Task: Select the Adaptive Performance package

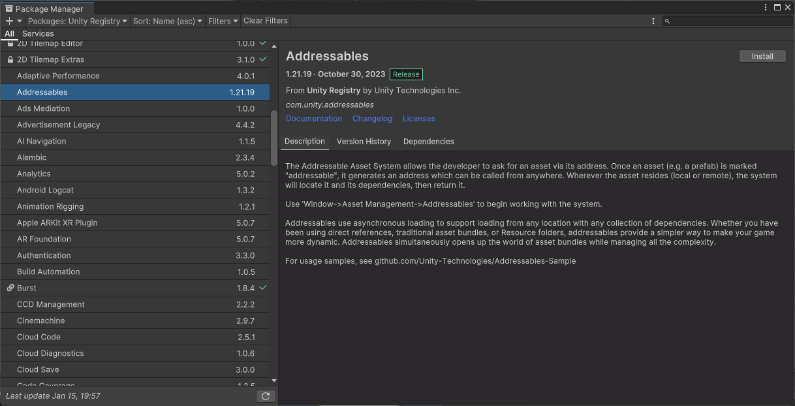Action: click(x=134, y=76)
